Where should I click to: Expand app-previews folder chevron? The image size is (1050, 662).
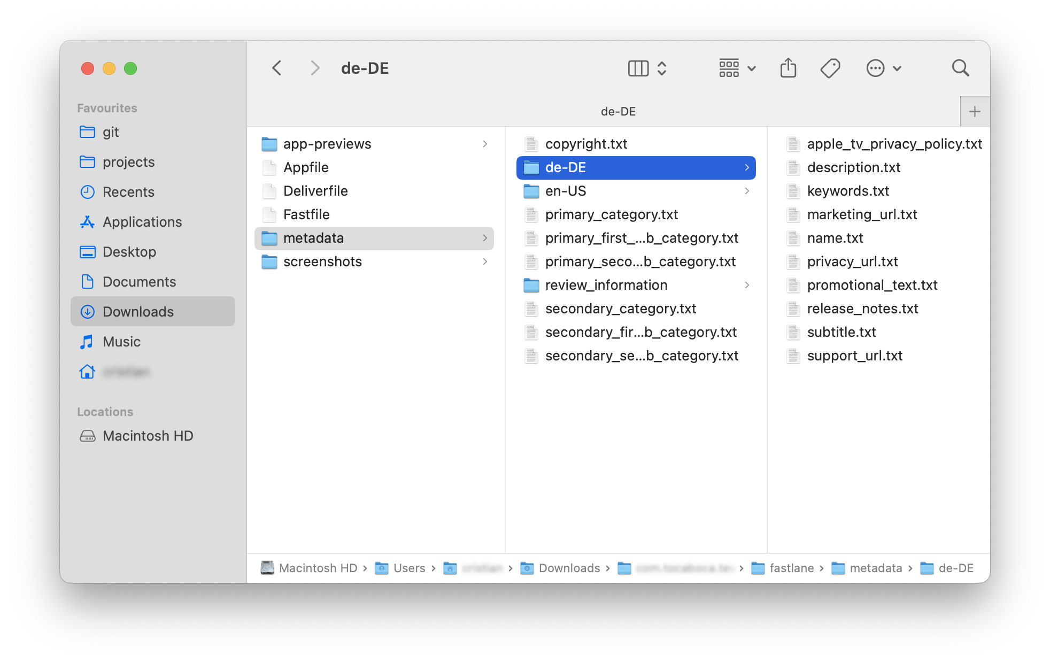(485, 144)
